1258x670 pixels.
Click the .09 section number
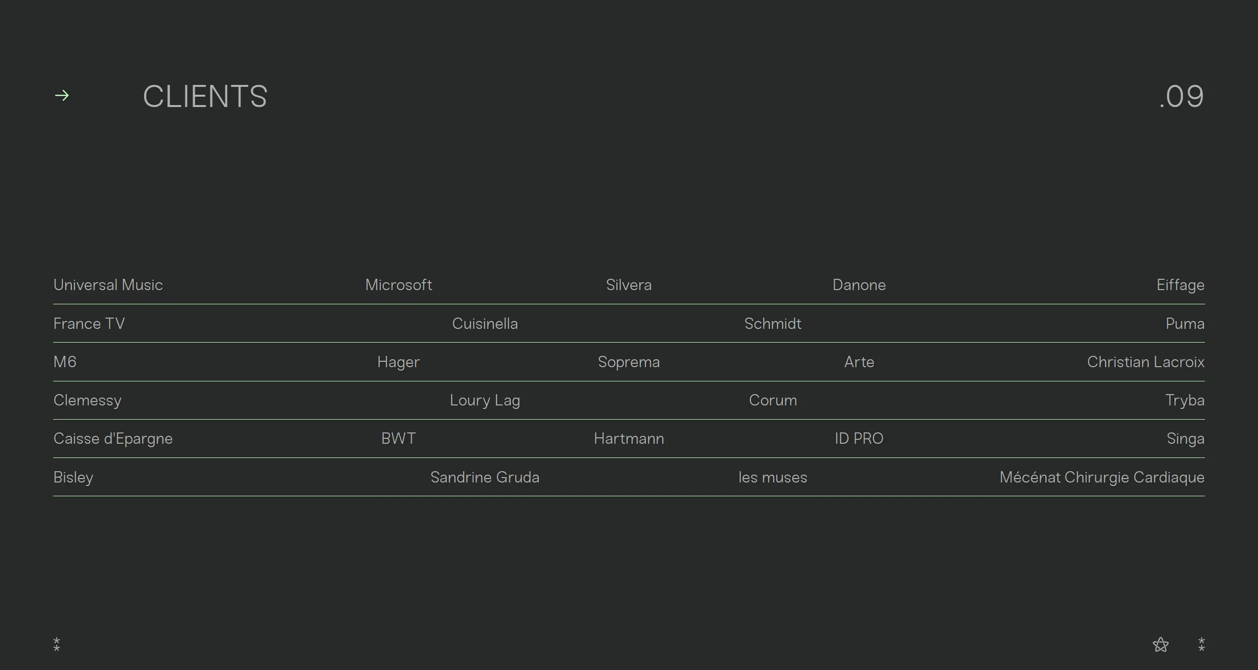[1181, 96]
